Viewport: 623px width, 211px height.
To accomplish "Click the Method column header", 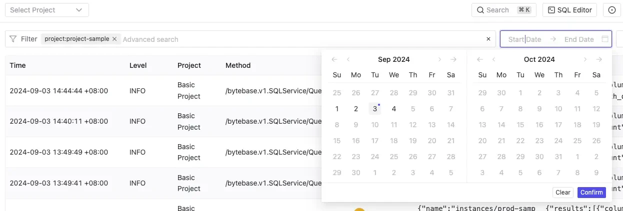I will pos(238,65).
